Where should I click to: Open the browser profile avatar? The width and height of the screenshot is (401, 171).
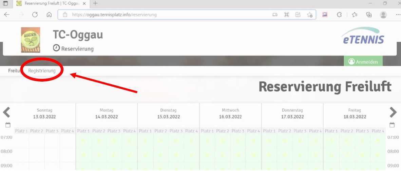pyautogui.click(x=383, y=15)
